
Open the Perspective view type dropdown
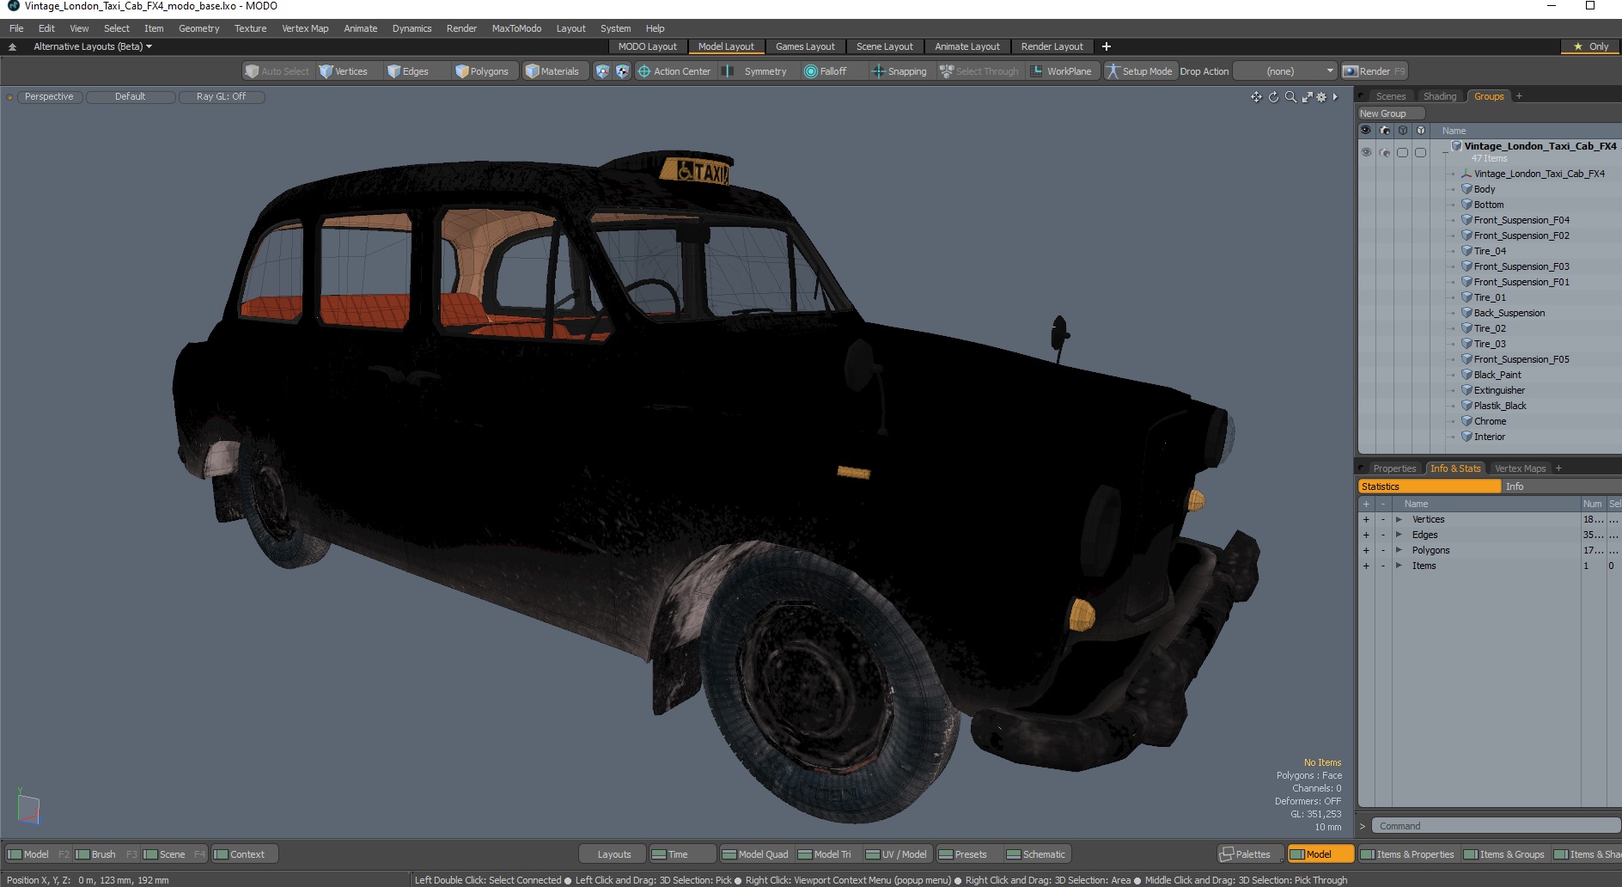49,96
